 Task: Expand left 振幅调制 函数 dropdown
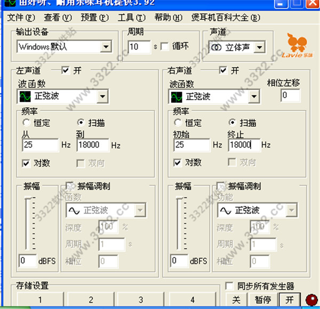tap(140, 210)
